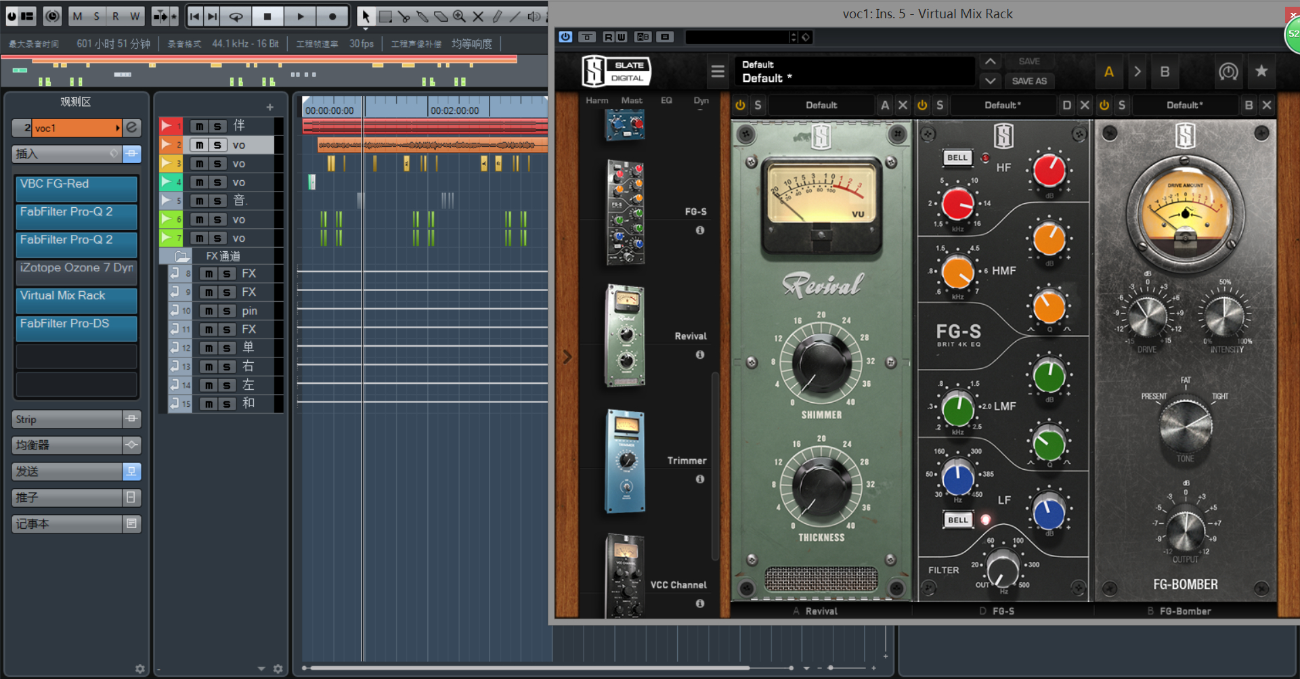Toggle the HF BELL button on FG-S

pyautogui.click(x=957, y=158)
